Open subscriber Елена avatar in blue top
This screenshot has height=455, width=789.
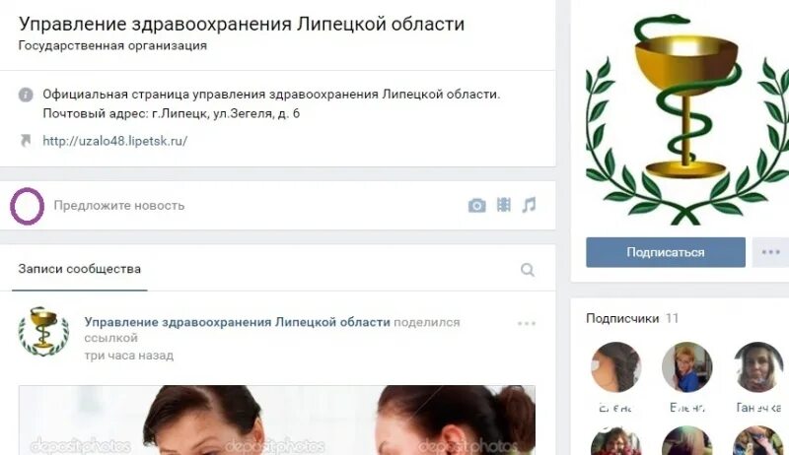coord(686,367)
